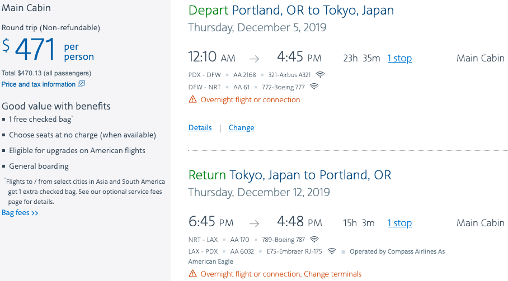Click the $471 per person price

pyautogui.click(x=47, y=50)
